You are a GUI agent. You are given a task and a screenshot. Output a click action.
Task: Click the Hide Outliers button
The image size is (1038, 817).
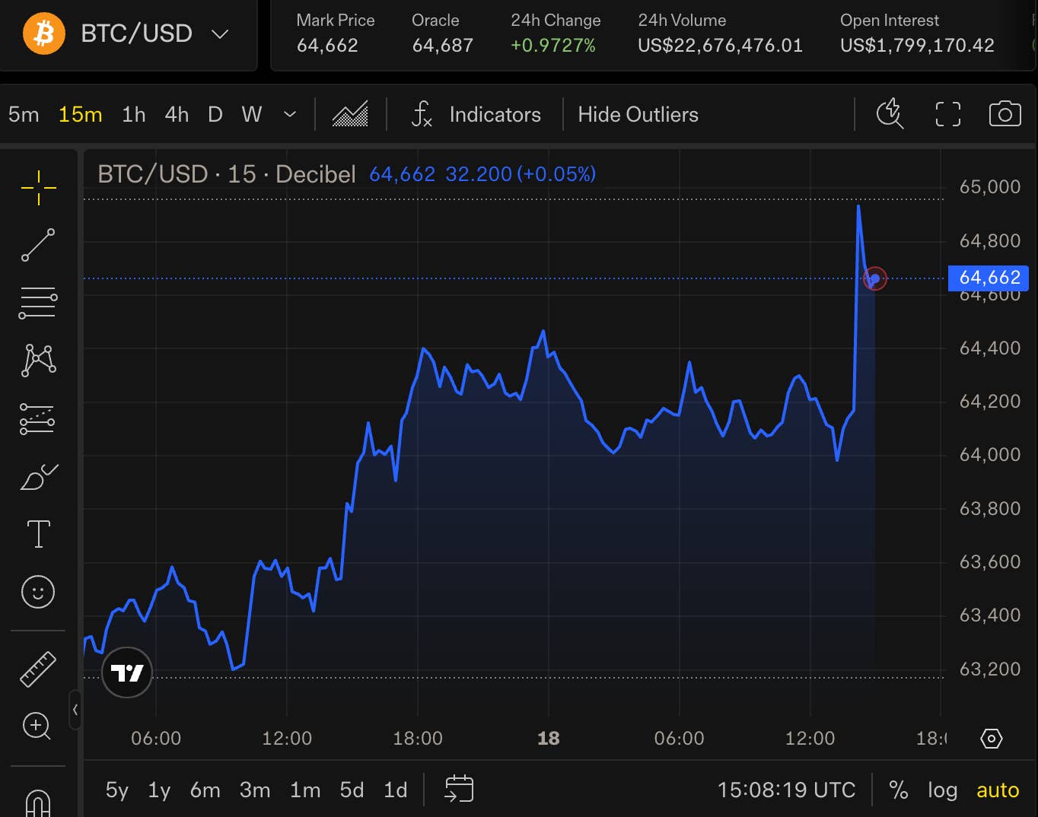(x=638, y=115)
